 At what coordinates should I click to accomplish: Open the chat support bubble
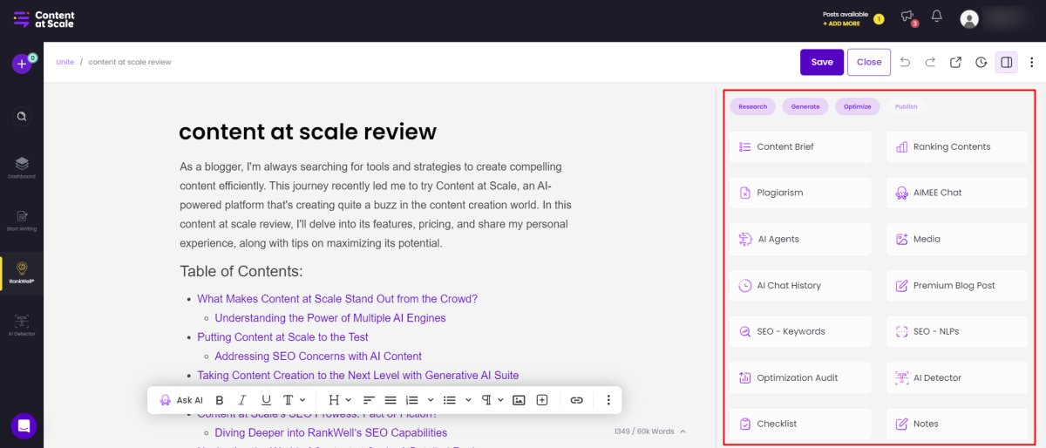(24, 426)
